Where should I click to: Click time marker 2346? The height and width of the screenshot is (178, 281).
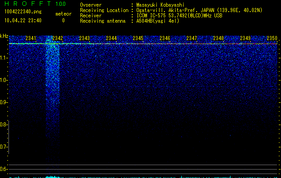click(x=165, y=38)
